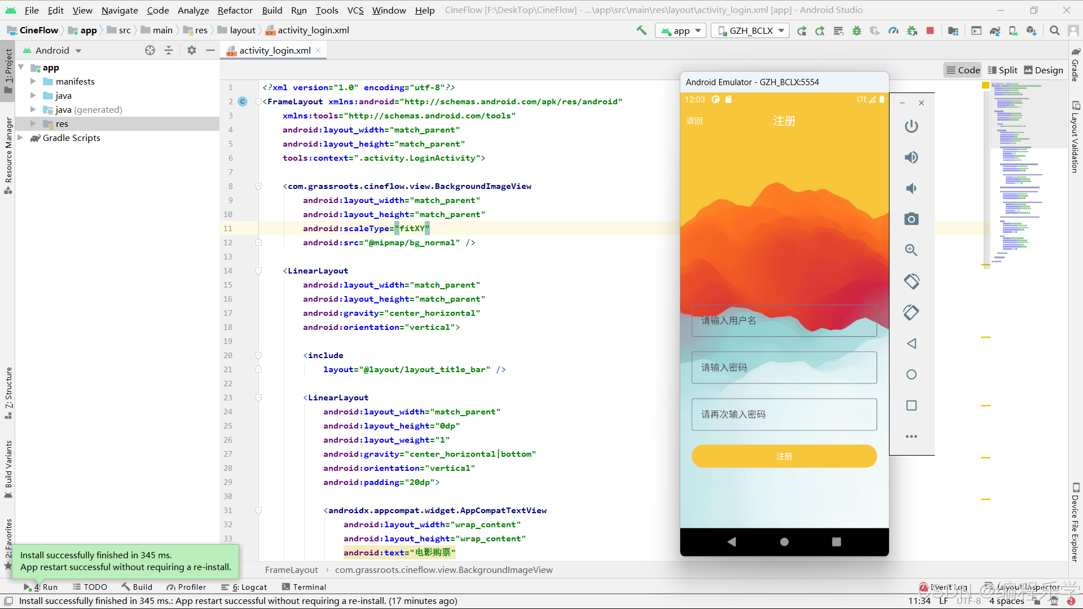The image size is (1083, 609).
Task: Stop the running application
Action: (x=930, y=30)
